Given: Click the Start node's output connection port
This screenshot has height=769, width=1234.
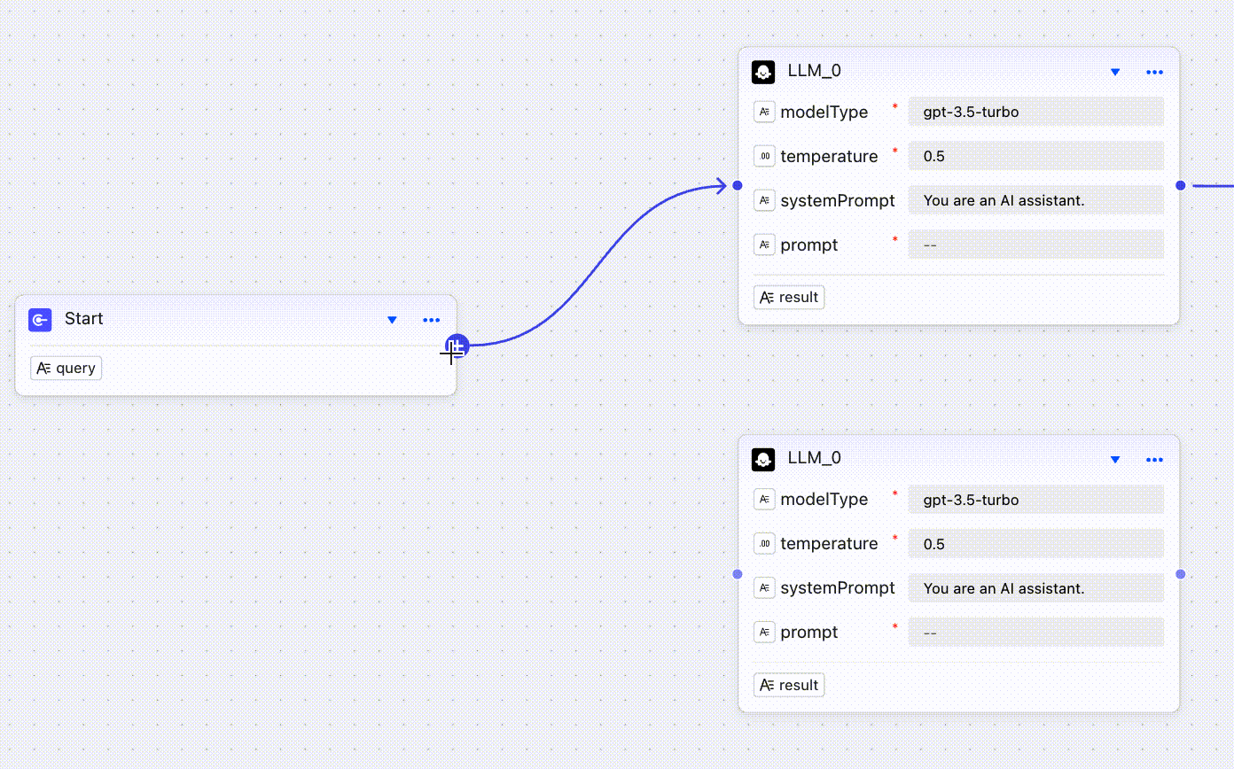Looking at the screenshot, I should [x=457, y=346].
